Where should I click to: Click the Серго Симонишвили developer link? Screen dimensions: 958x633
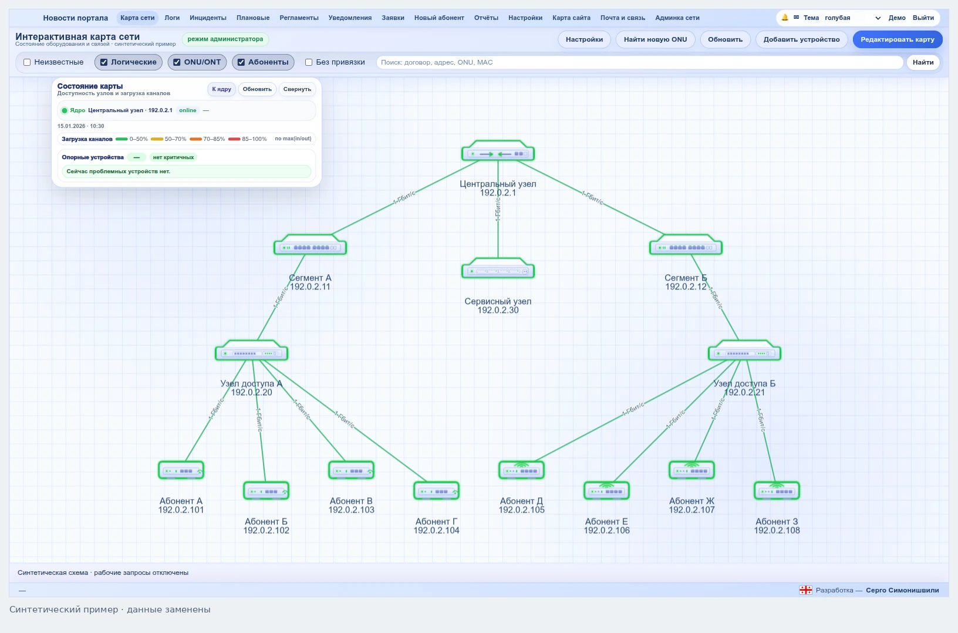click(902, 590)
